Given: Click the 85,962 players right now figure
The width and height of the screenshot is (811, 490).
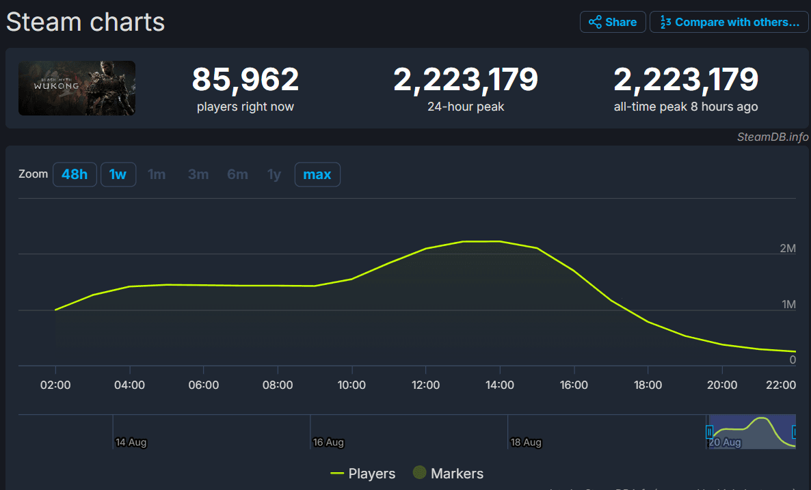Looking at the screenshot, I should [x=245, y=79].
